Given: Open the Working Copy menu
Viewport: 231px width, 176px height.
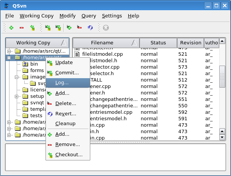Looking at the screenshot, I should pos(37,16).
